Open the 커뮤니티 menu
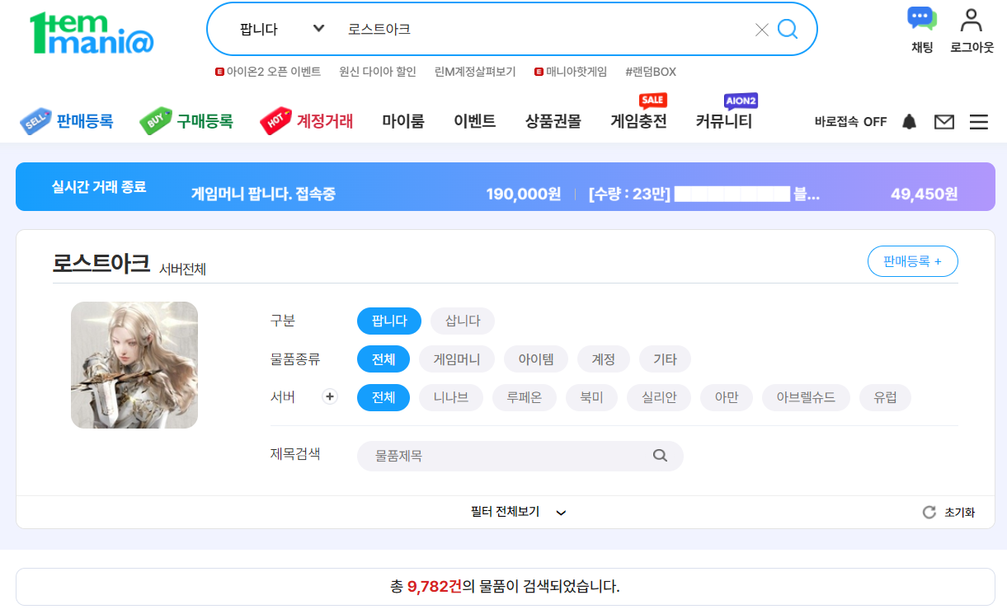 click(x=724, y=121)
